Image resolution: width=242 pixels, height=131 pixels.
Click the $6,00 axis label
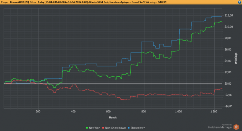pyautogui.click(x=228, y=50)
